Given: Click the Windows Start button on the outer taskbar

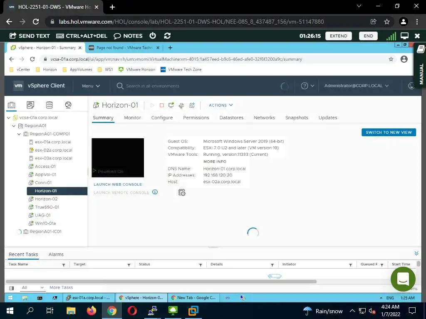Looking at the screenshot, I should 10,311.
